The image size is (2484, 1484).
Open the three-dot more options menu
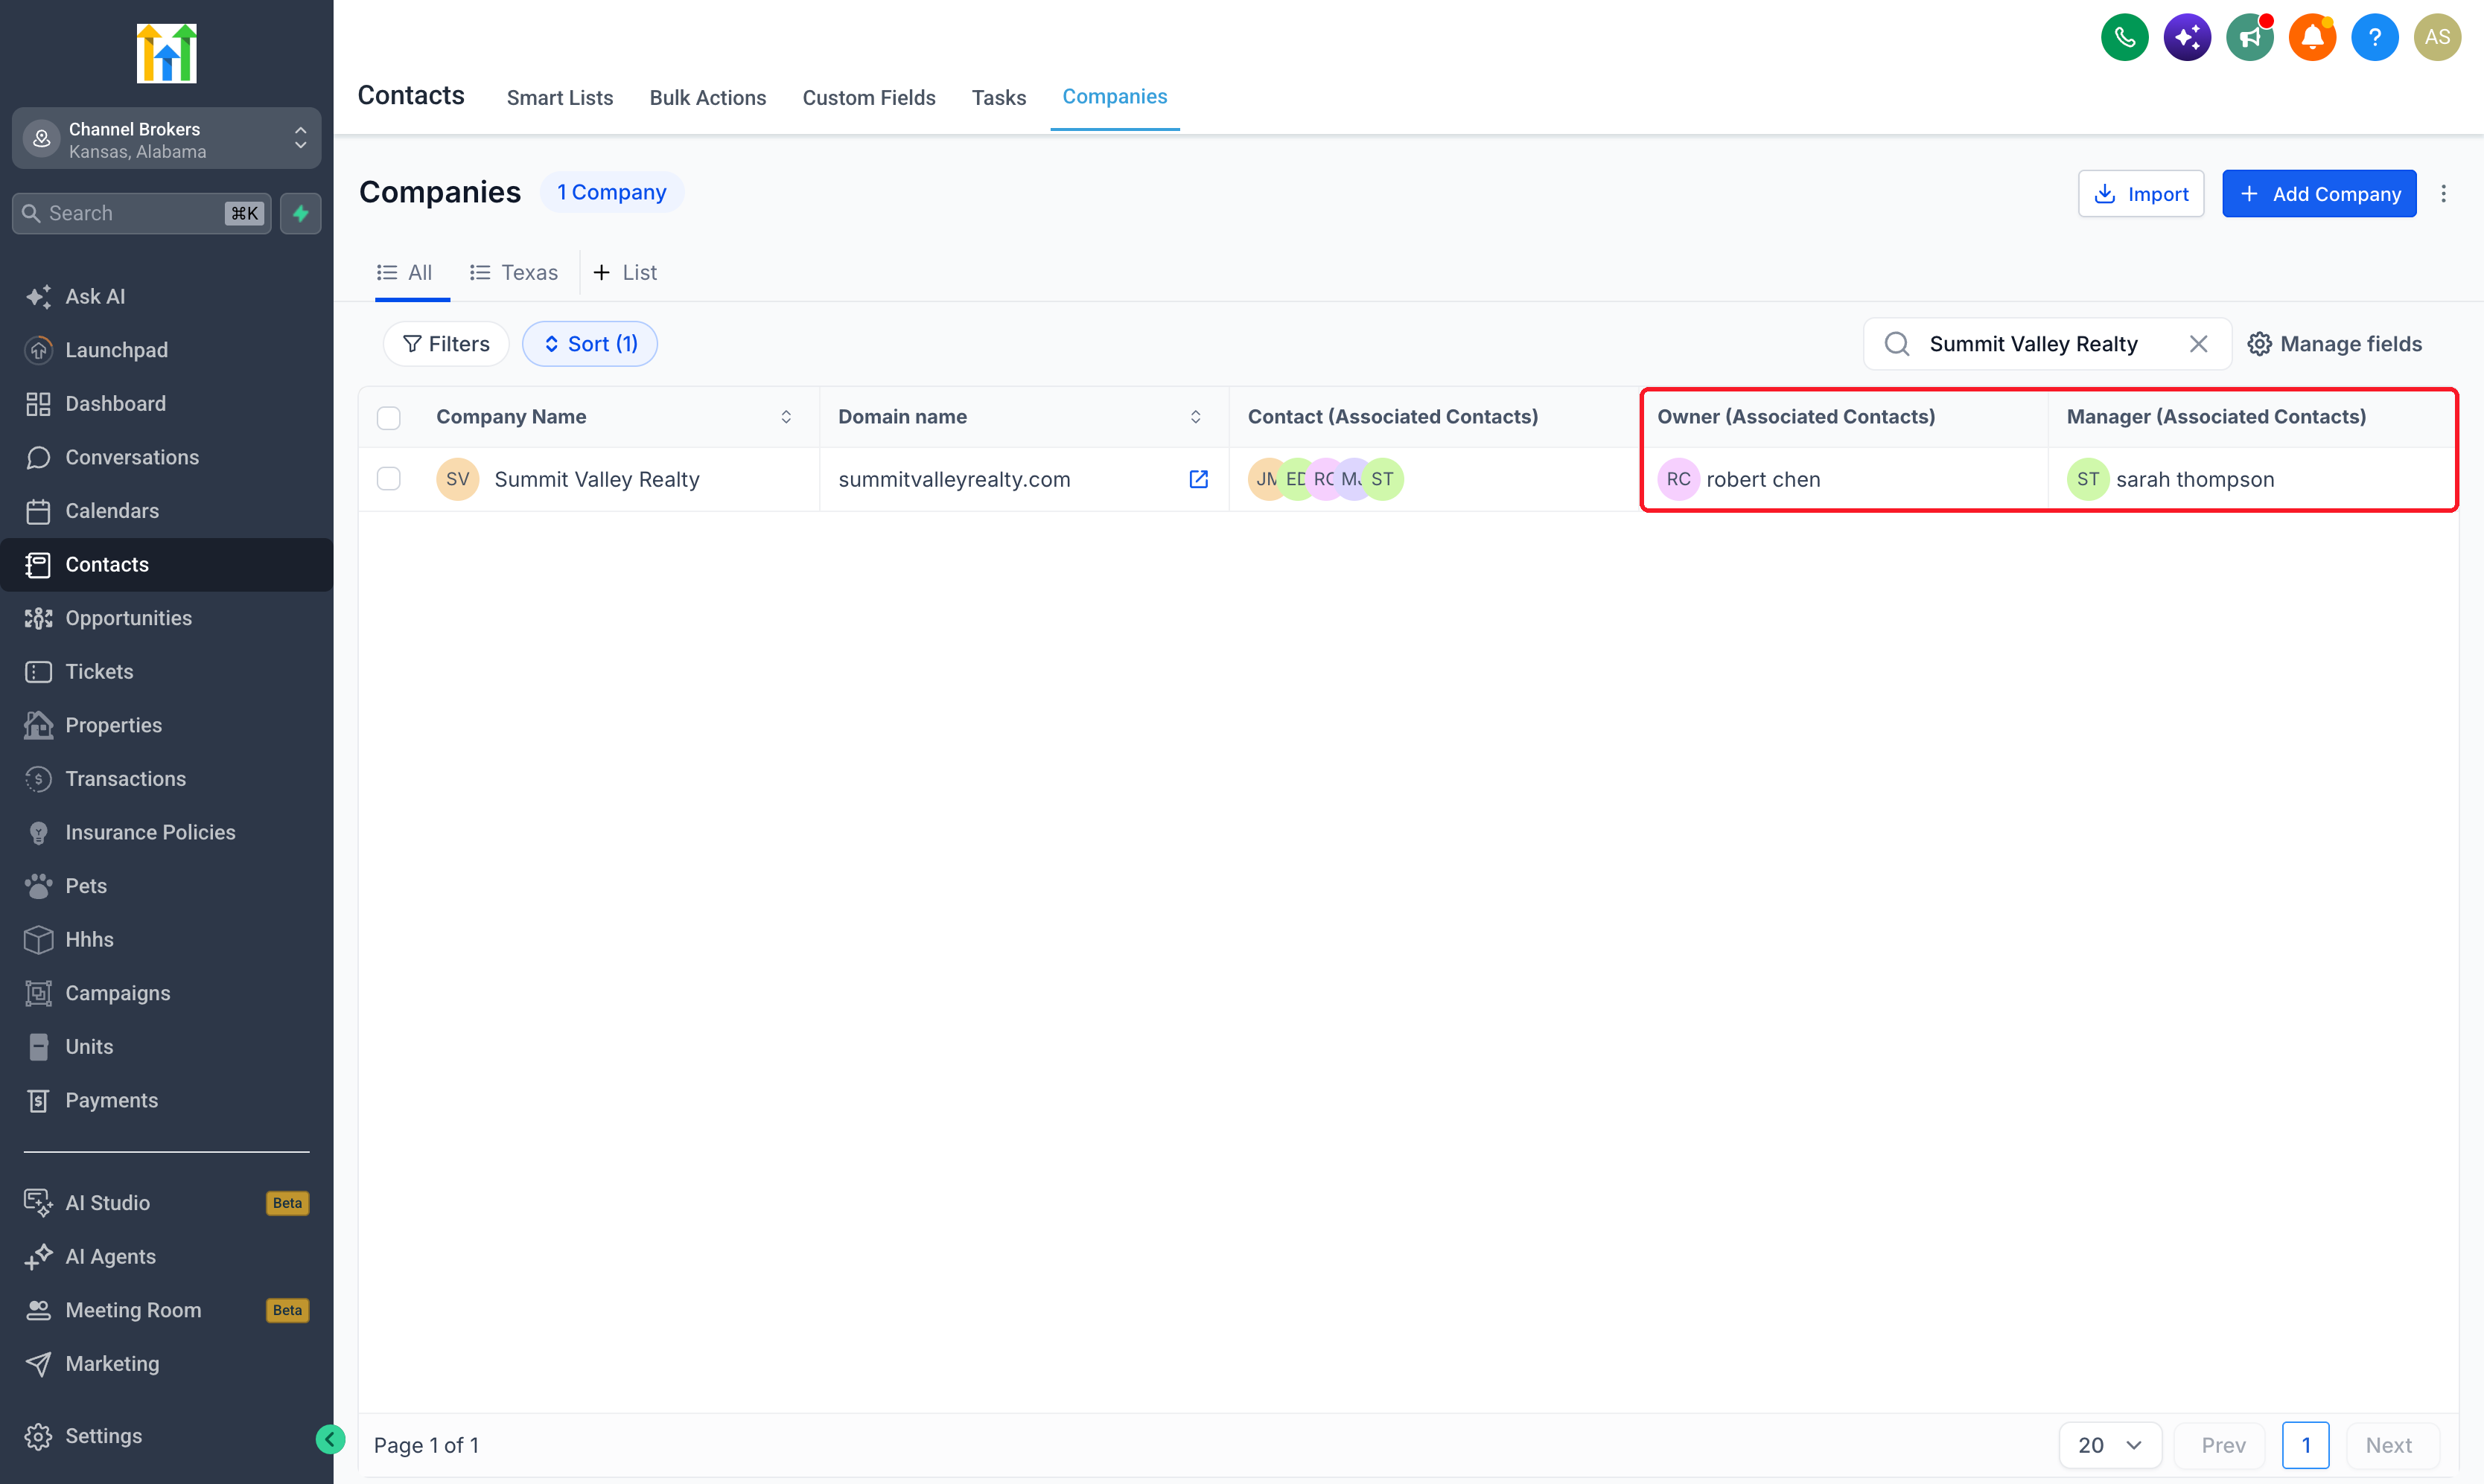coord(2443,194)
